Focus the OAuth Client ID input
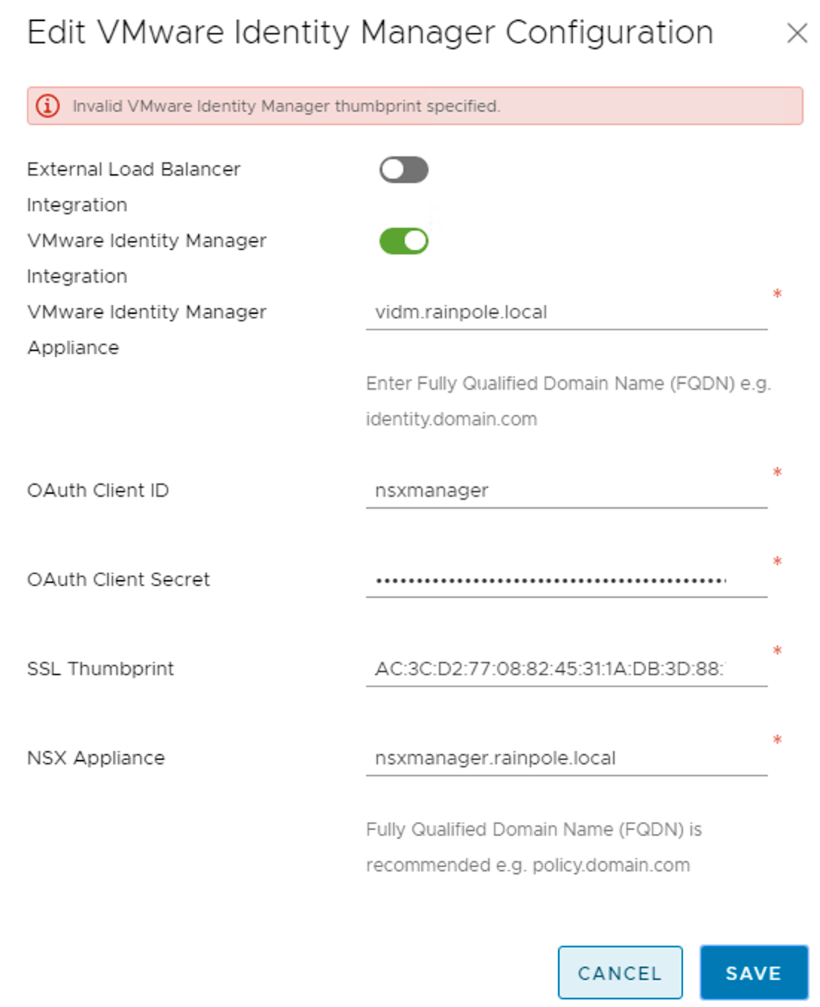This screenshot has width=820, height=1007. click(x=566, y=491)
